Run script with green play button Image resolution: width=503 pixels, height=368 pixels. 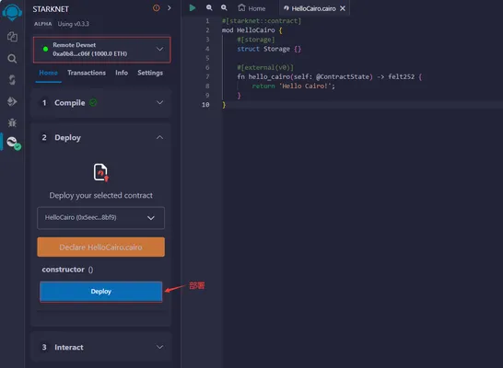pos(193,7)
